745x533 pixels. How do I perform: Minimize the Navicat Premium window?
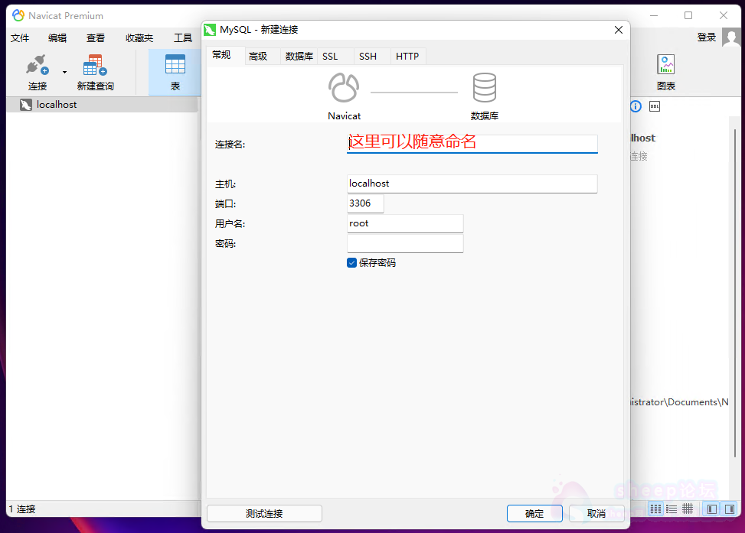[x=654, y=15]
